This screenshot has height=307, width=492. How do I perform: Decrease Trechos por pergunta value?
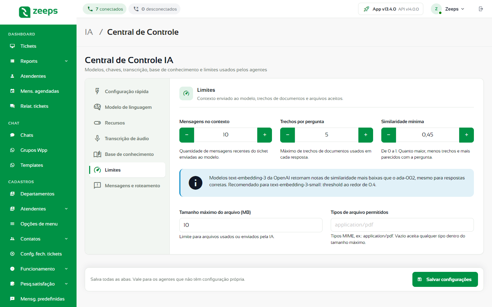pos(288,135)
